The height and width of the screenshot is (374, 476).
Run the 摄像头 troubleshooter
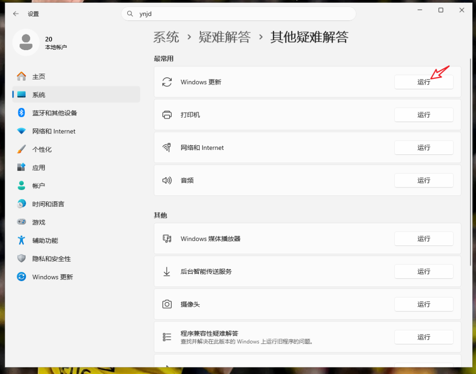tap(424, 304)
